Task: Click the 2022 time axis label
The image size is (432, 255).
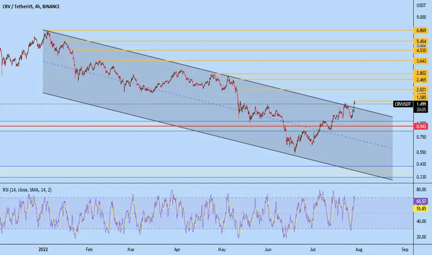Action: coord(43,249)
